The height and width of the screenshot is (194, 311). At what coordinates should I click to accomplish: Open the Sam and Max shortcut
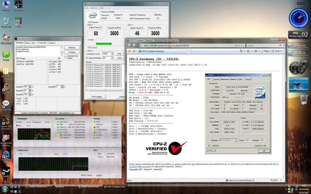[6, 140]
